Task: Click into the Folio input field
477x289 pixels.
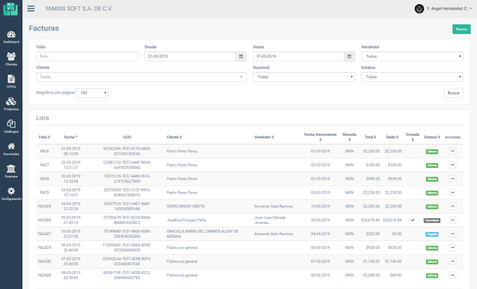Action: [x=87, y=57]
